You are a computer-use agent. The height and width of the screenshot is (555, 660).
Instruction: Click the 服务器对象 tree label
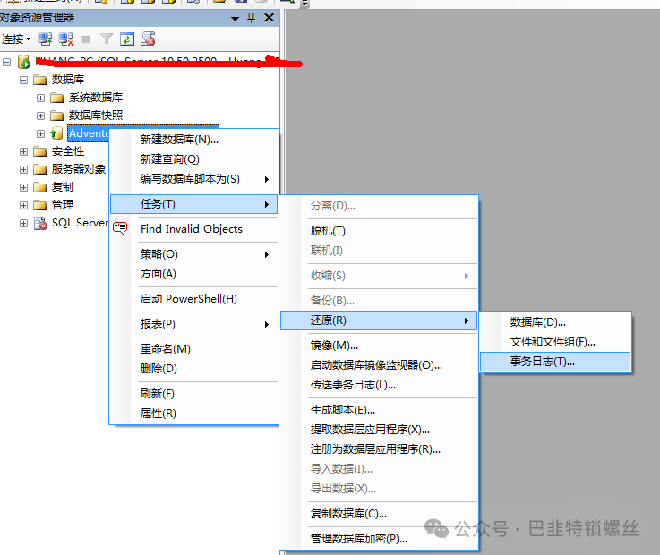point(79,169)
